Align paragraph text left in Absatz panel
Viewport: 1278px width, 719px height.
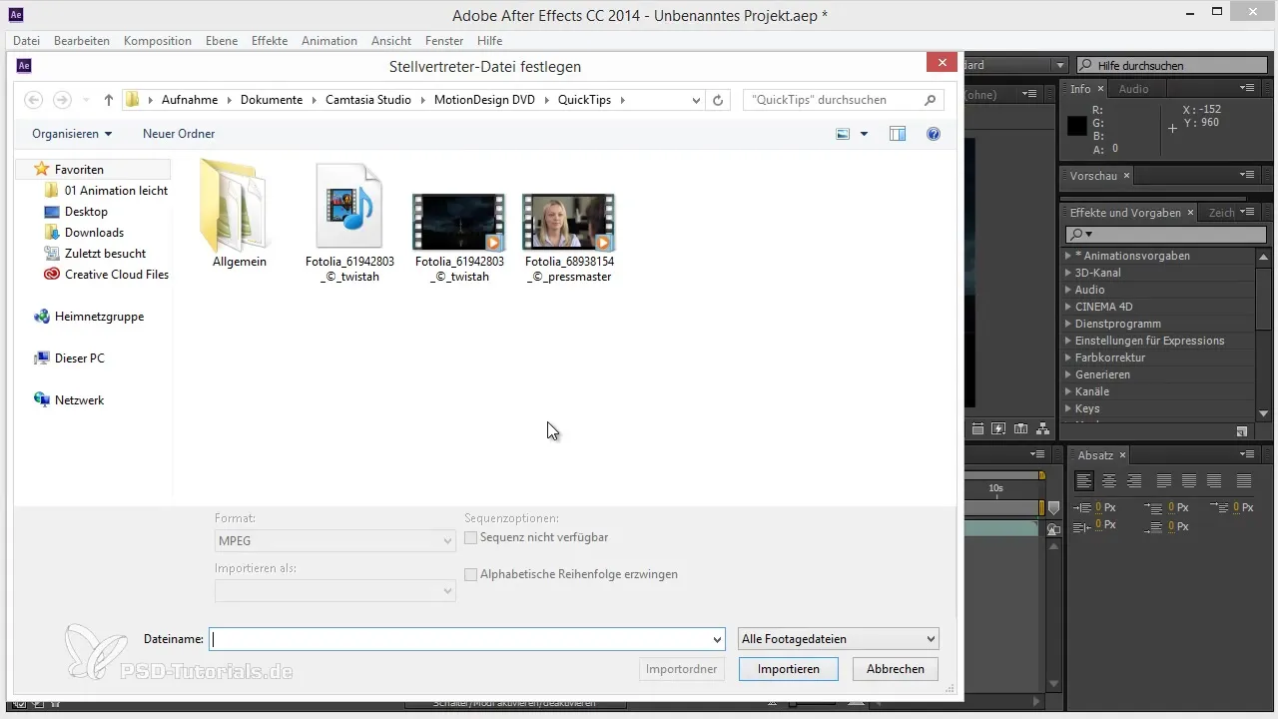point(1083,481)
